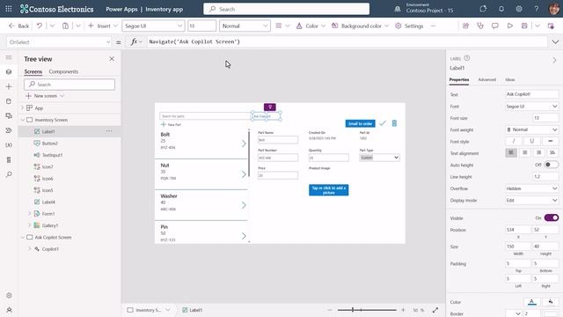Expand the Form1 tree item

tap(29, 213)
